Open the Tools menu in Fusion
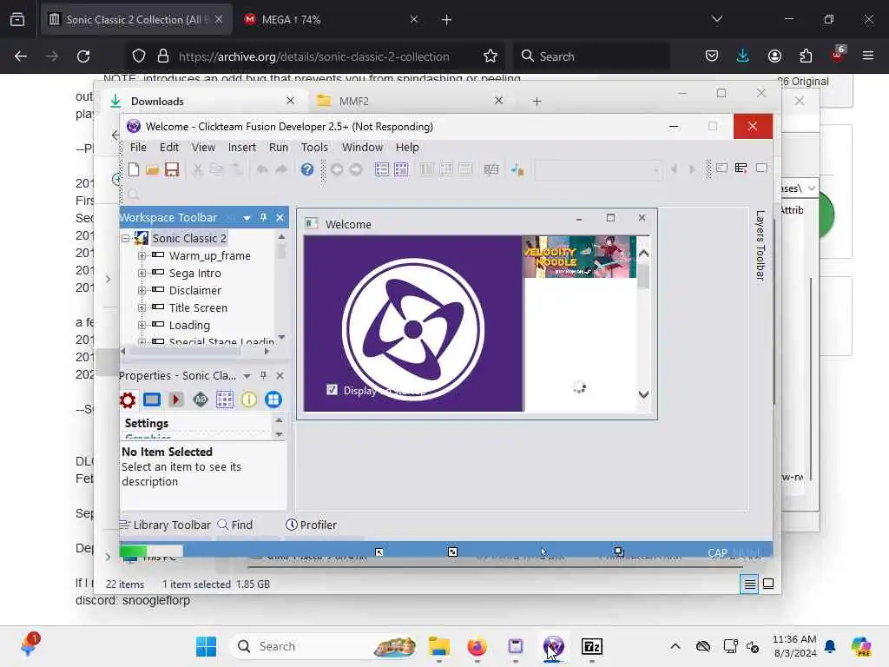This screenshot has height=667, width=889. click(314, 147)
